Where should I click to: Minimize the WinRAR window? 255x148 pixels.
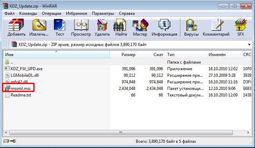pyautogui.click(x=223, y=6)
